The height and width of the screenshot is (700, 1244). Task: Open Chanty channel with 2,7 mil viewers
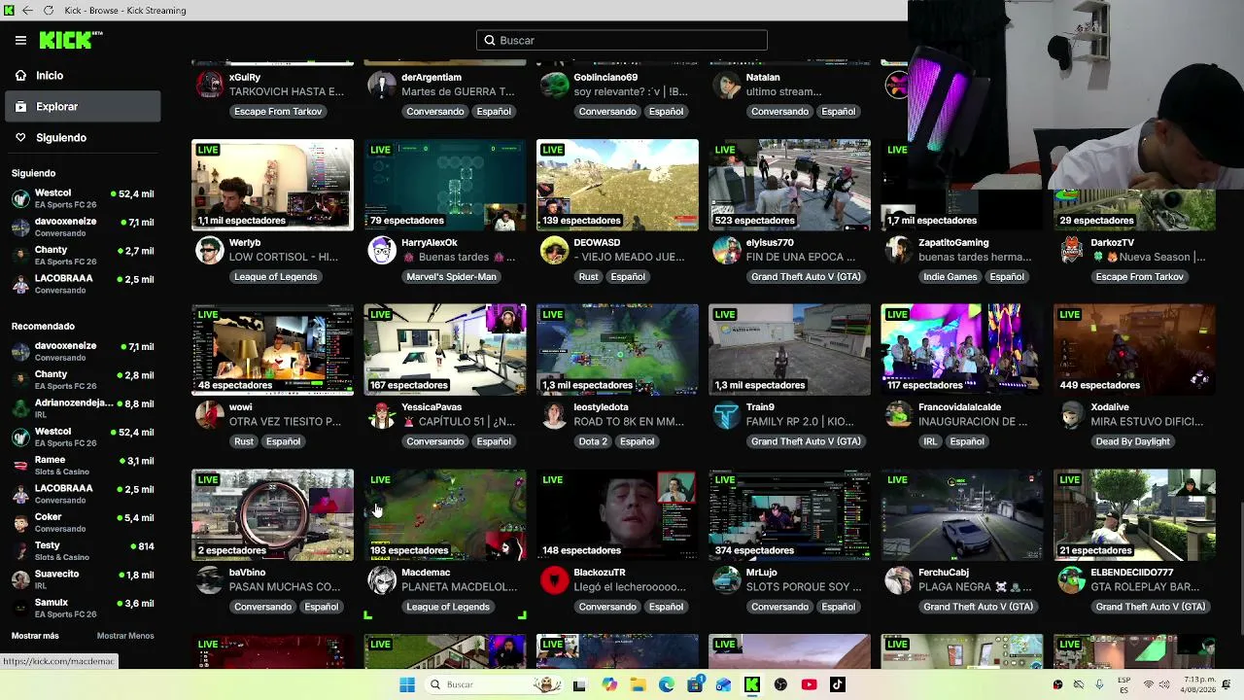point(83,256)
